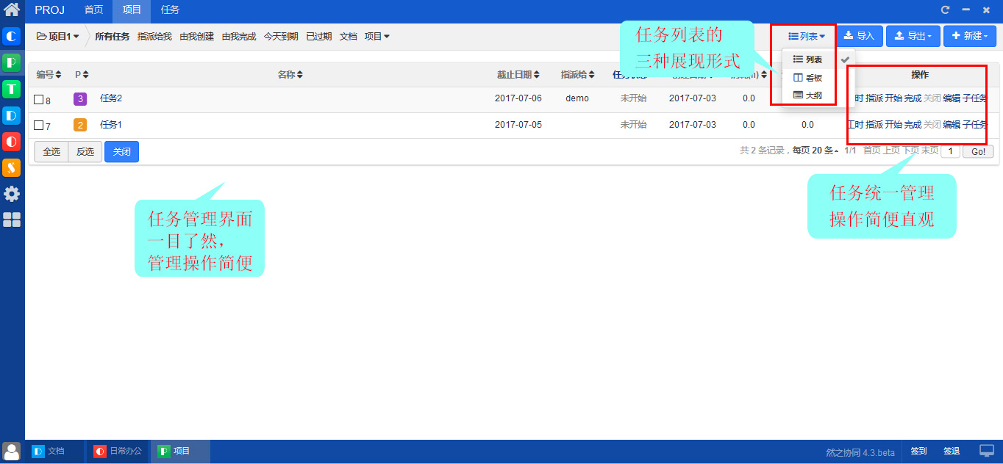This screenshot has width=1003, height=464.
Task: Open the 导出 export dropdown
Action: (x=913, y=36)
